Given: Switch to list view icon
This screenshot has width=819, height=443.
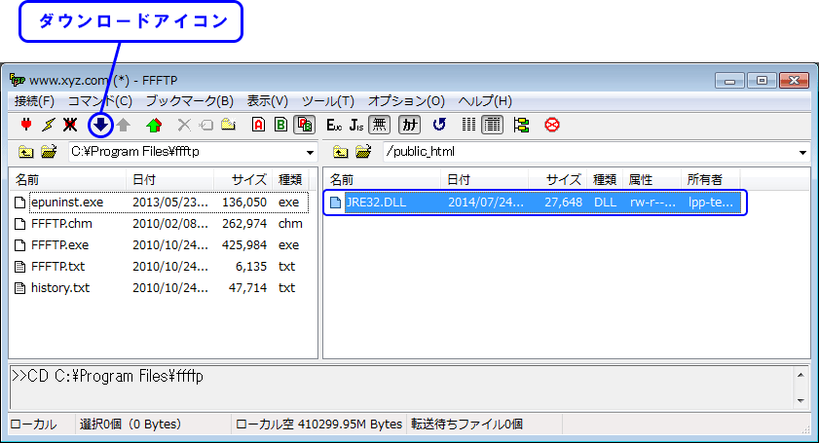Looking at the screenshot, I should click(x=468, y=125).
